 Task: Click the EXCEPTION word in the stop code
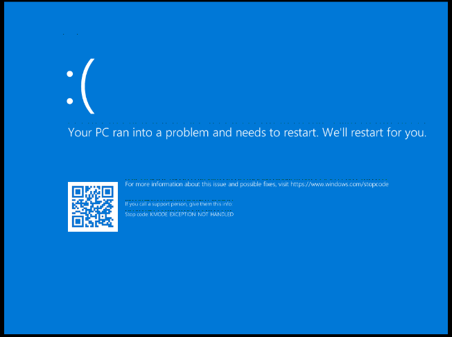pos(182,215)
